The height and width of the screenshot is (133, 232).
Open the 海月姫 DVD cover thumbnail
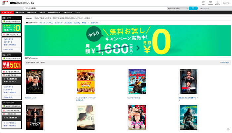137,117
